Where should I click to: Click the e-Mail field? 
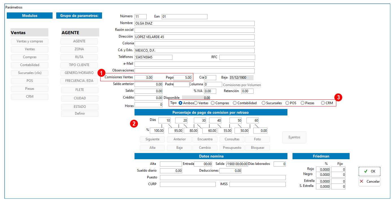coord(194,64)
